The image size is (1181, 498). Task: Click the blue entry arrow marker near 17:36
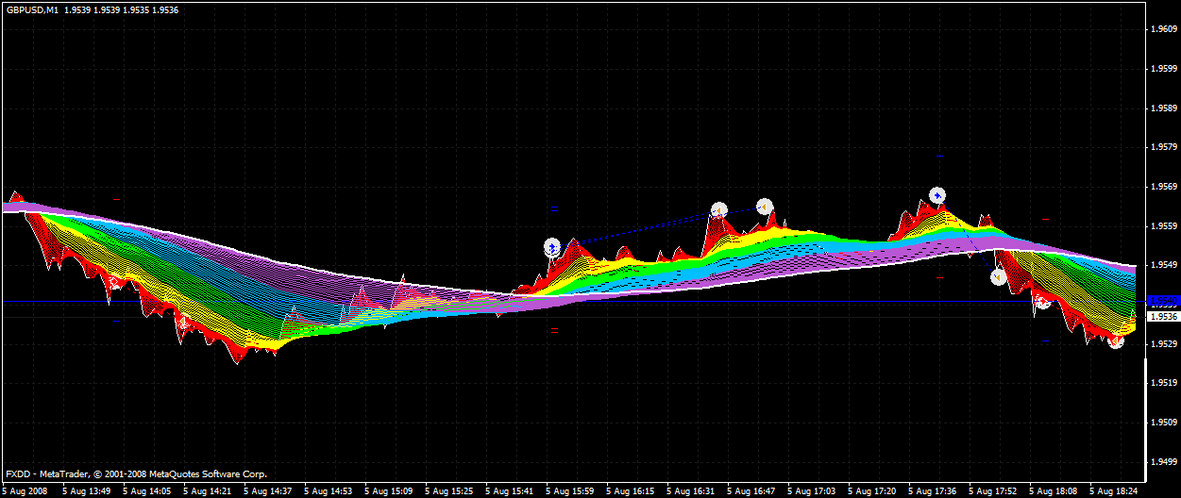(x=936, y=196)
